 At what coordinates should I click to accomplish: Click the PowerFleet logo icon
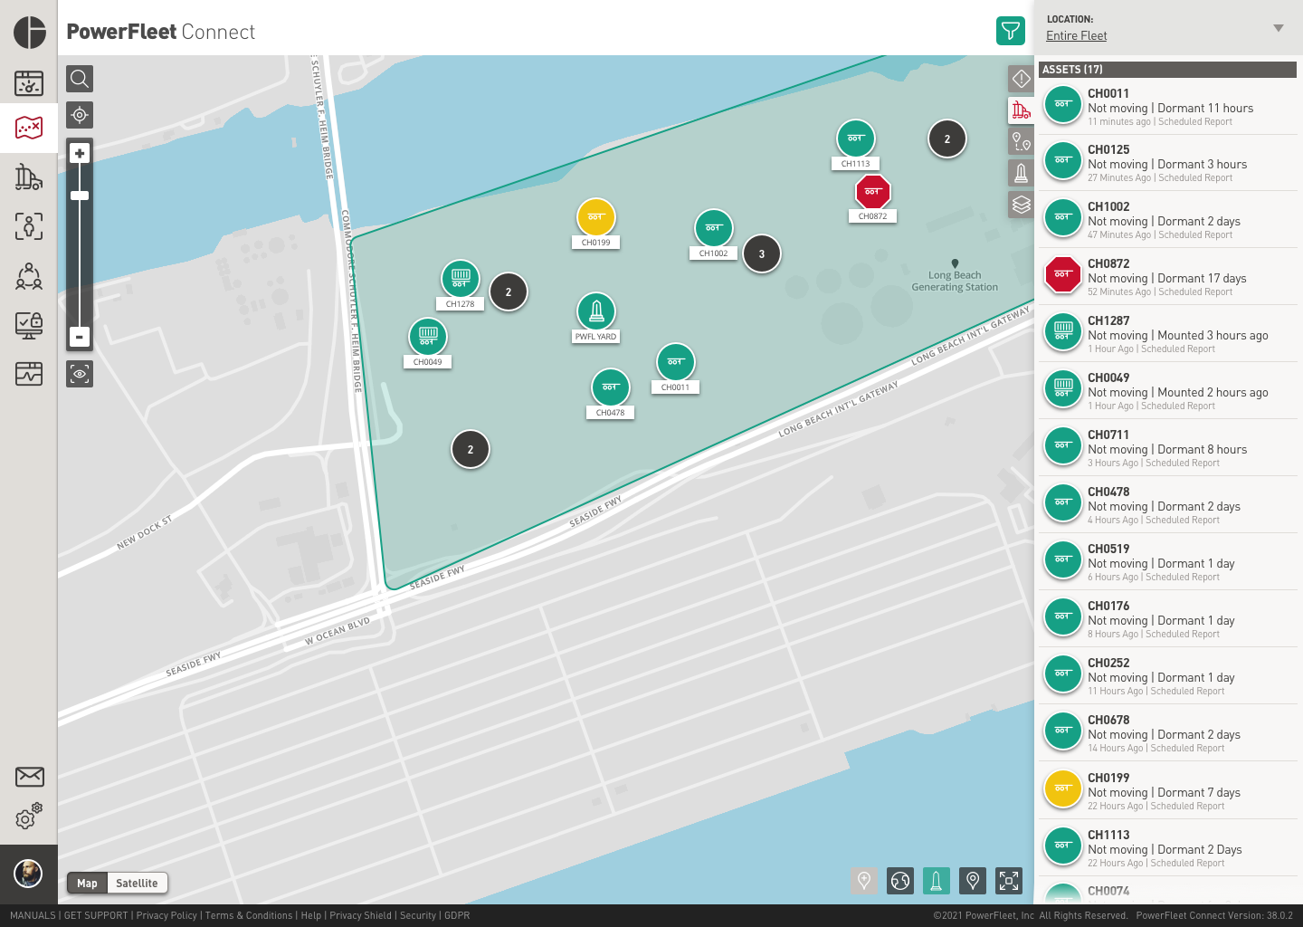(30, 32)
